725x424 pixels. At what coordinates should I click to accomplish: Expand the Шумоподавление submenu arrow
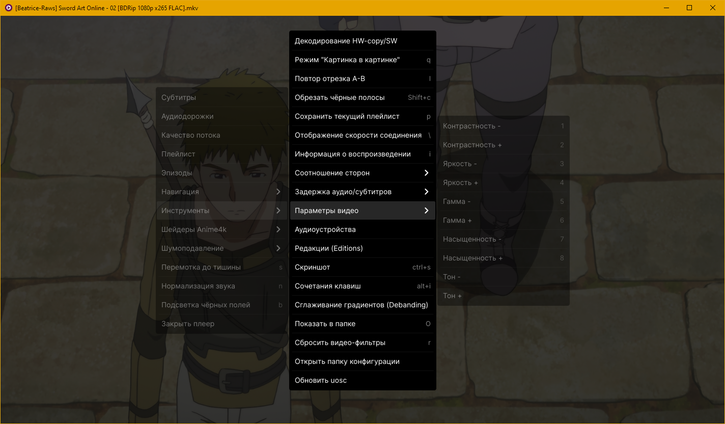[x=278, y=248]
